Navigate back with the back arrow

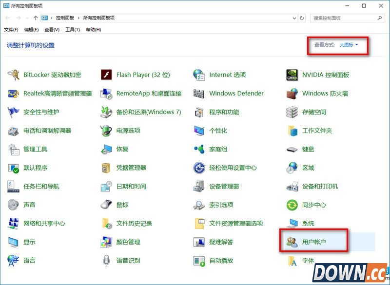pyautogui.click(x=7, y=18)
